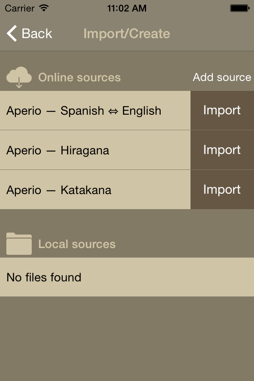Click the cloud download icon
This screenshot has width=254, height=381.
[19, 77]
